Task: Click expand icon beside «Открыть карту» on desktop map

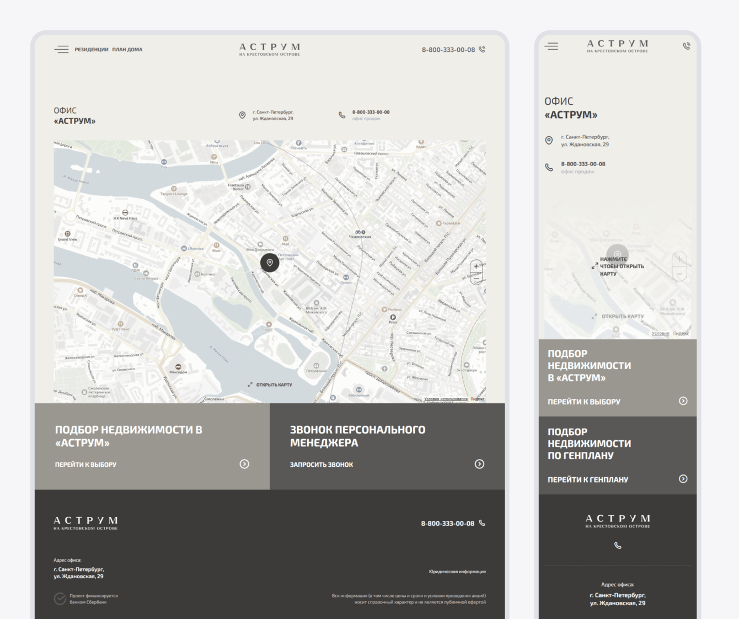Action: click(x=250, y=385)
